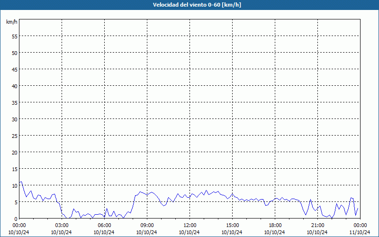Click the 09:00 time axis label
The width and height of the screenshot is (379, 237).
[147, 226]
